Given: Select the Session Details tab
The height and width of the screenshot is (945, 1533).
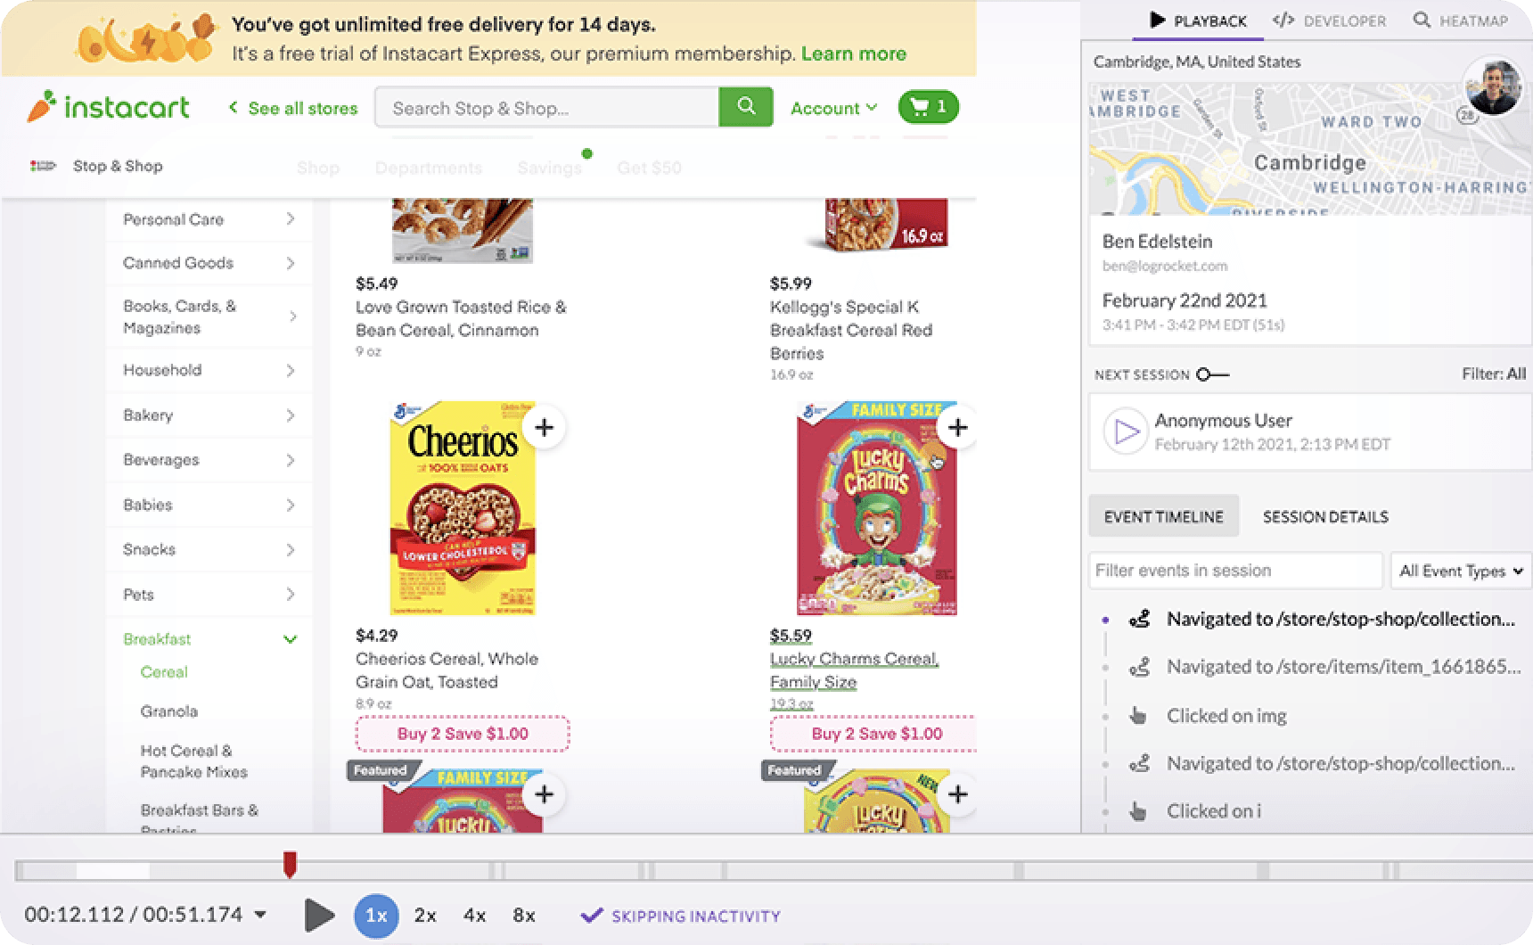Looking at the screenshot, I should click(x=1325, y=516).
